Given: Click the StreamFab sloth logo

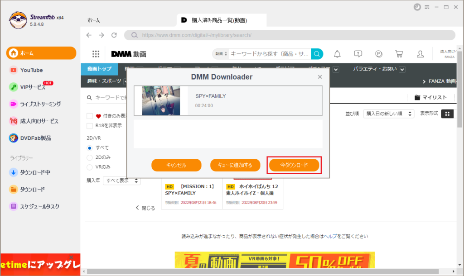Looking at the screenshot, I should coord(18,20).
